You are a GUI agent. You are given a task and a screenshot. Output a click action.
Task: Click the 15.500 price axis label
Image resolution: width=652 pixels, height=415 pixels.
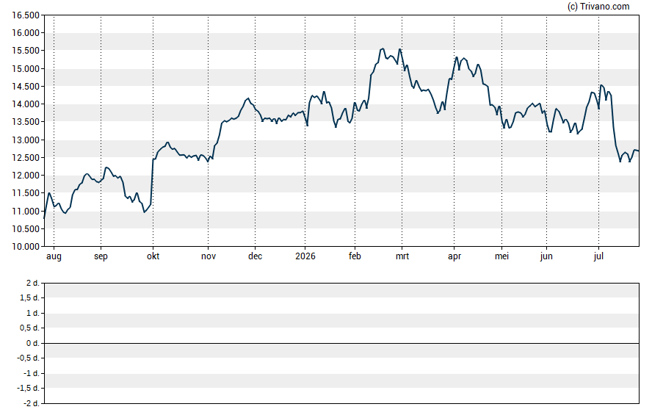26,51
